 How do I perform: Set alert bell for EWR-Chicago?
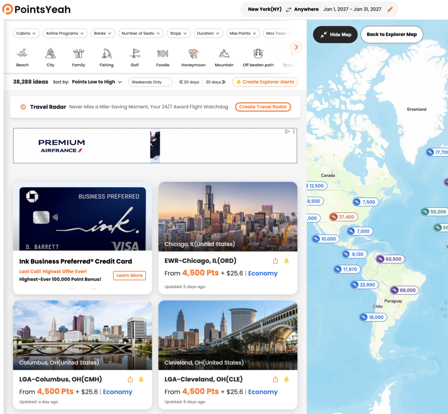[287, 260]
